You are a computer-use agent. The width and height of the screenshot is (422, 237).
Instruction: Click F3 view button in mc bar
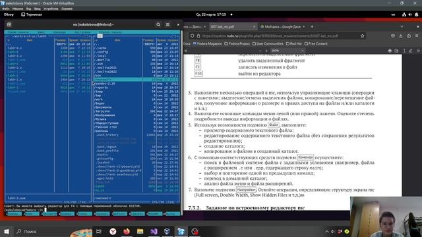[x=49, y=214]
